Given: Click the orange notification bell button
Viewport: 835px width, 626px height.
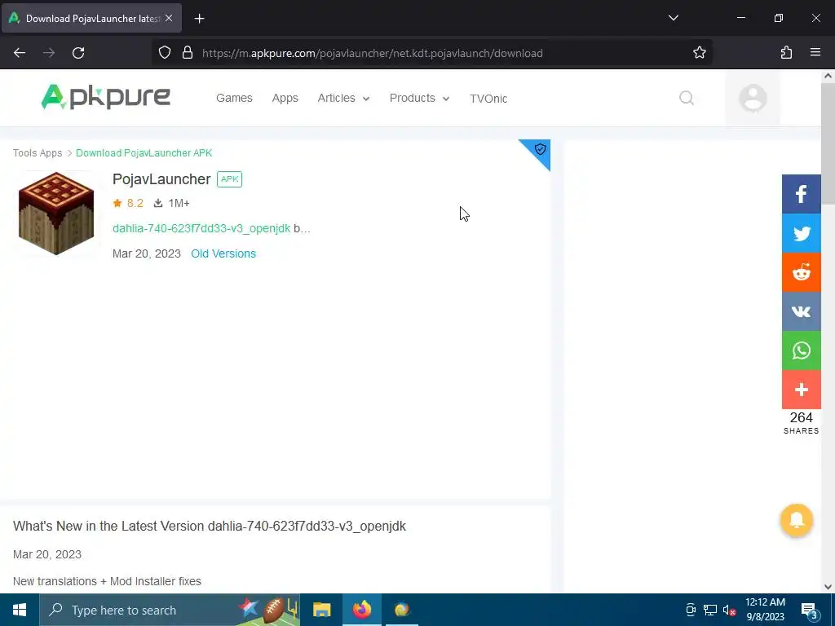Looking at the screenshot, I should point(796,520).
